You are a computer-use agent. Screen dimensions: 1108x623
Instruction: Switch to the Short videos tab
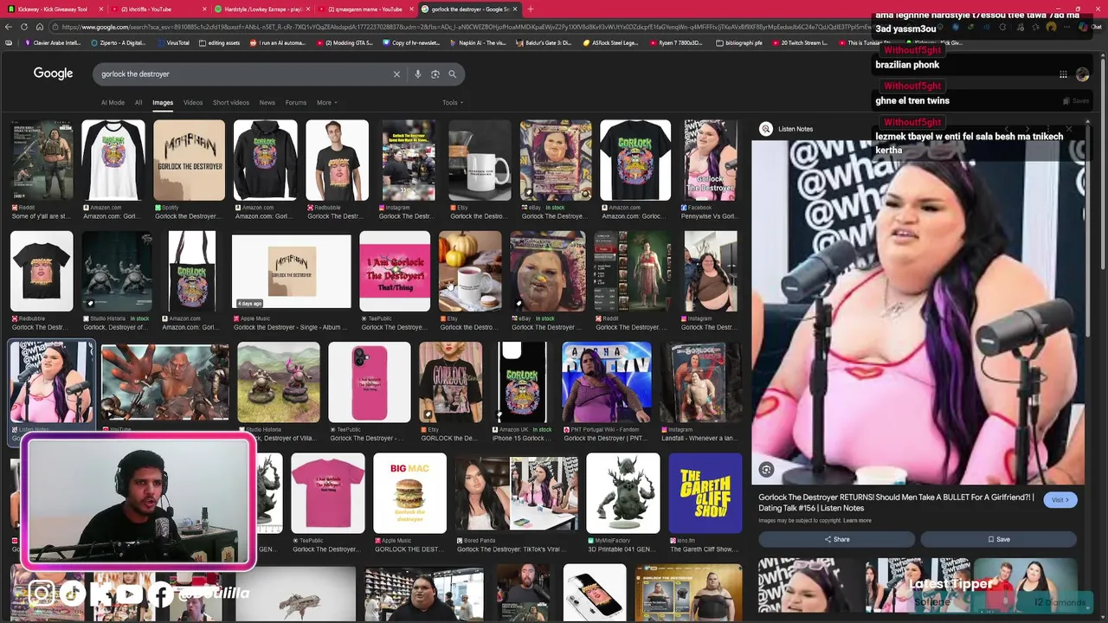point(231,103)
